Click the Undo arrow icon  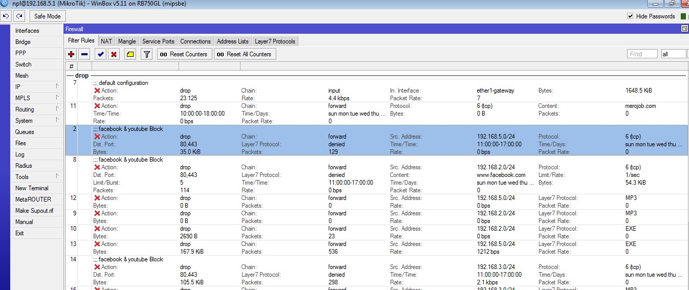(6, 16)
